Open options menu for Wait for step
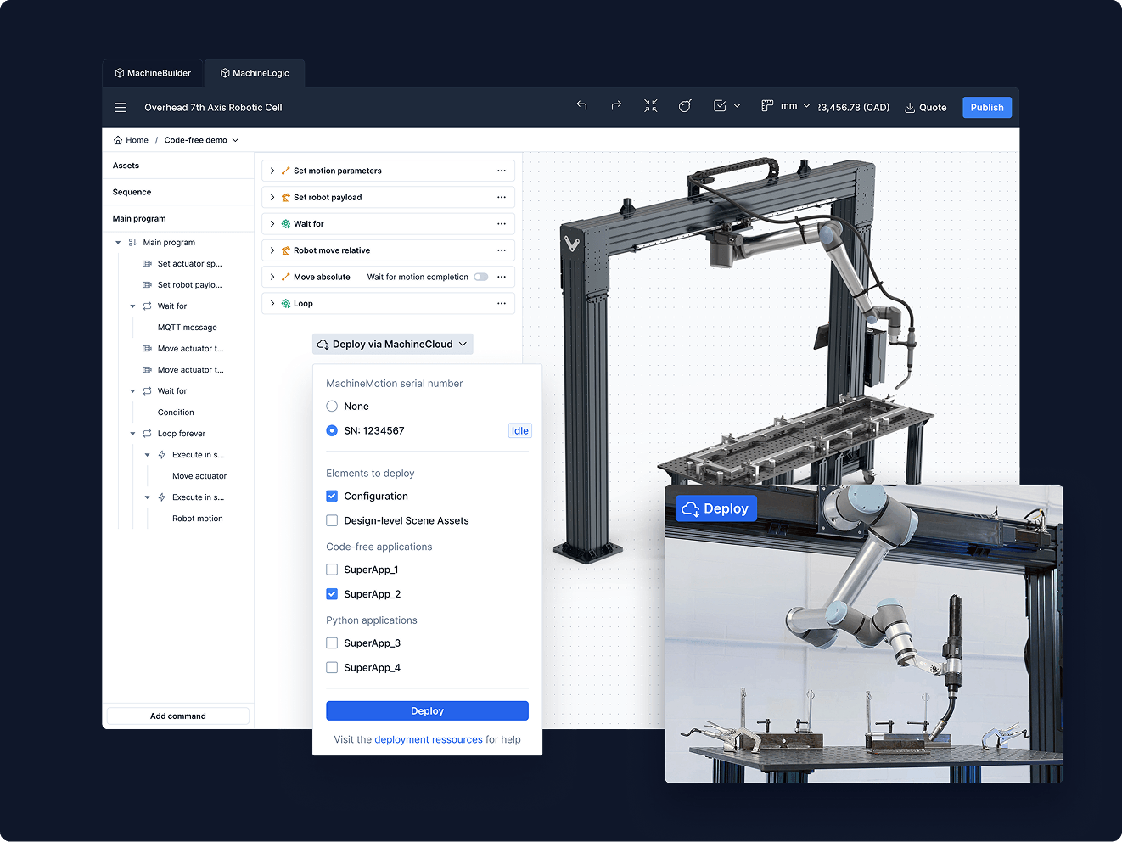This screenshot has width=1122, height=842. point(502,224)
